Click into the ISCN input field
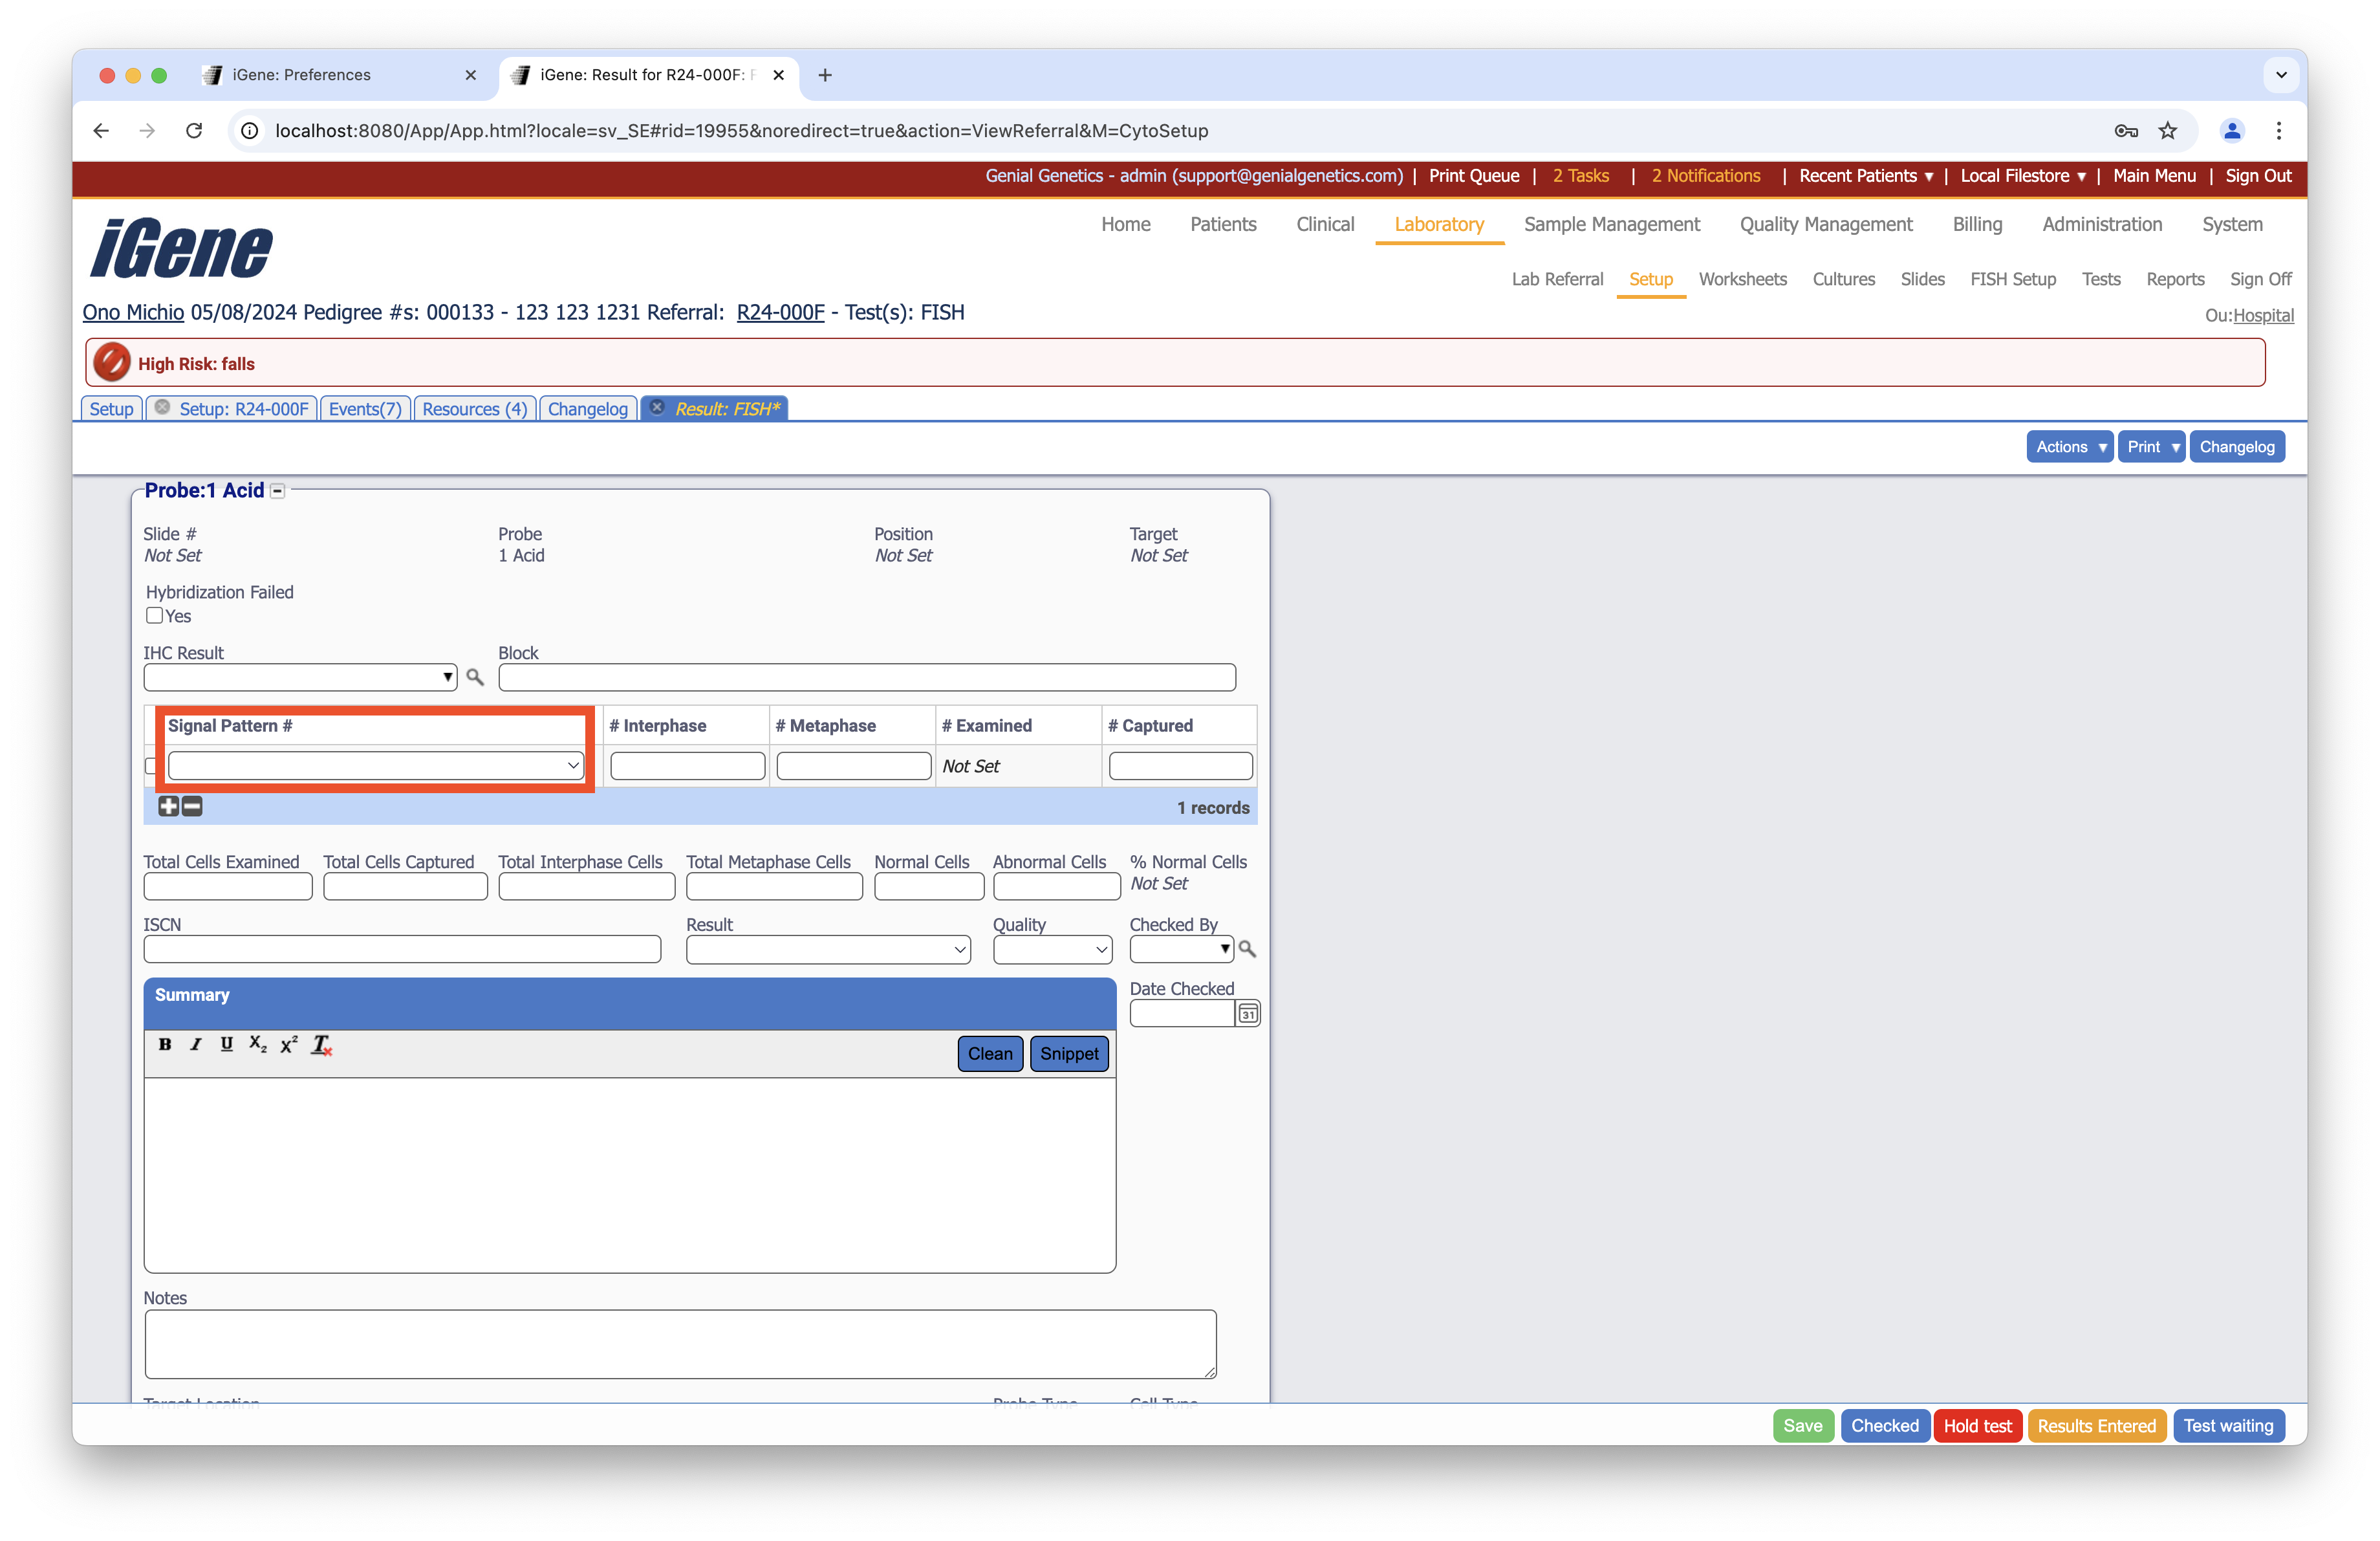 click(x=402, y=949)
